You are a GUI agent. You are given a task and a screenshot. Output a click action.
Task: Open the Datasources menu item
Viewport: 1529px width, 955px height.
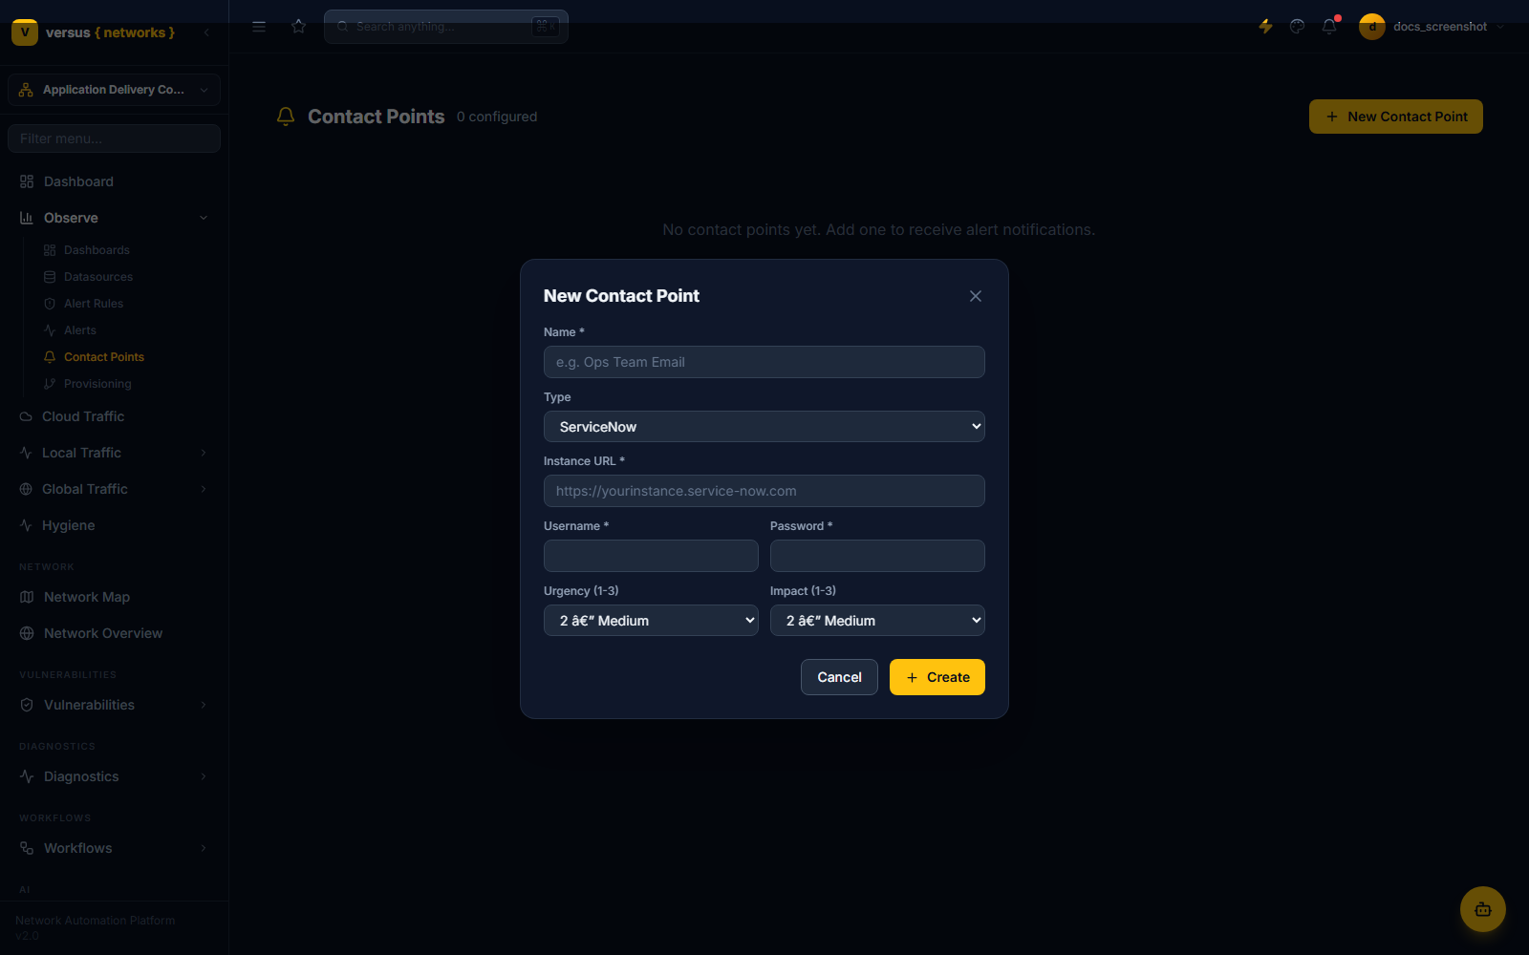(x=98, y=277)
